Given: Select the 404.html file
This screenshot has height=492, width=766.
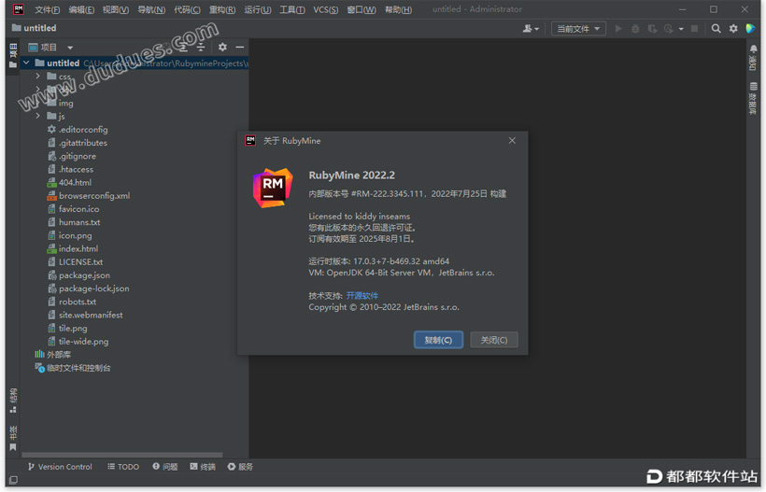Looking at the screenshot, I should (69, 183).
